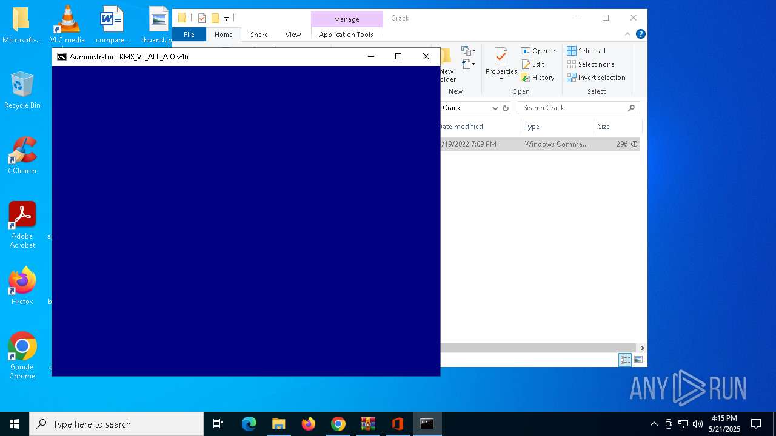776x436 pixels.
Task: Click the Search Crack input field
Action: coord(579,108)
